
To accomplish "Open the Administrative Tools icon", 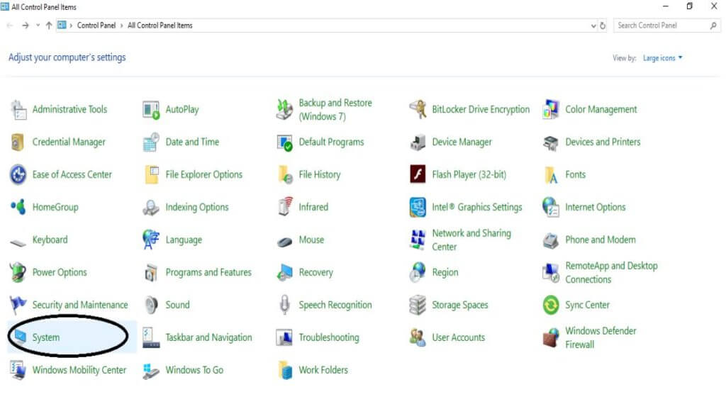I will click(18, 110).
